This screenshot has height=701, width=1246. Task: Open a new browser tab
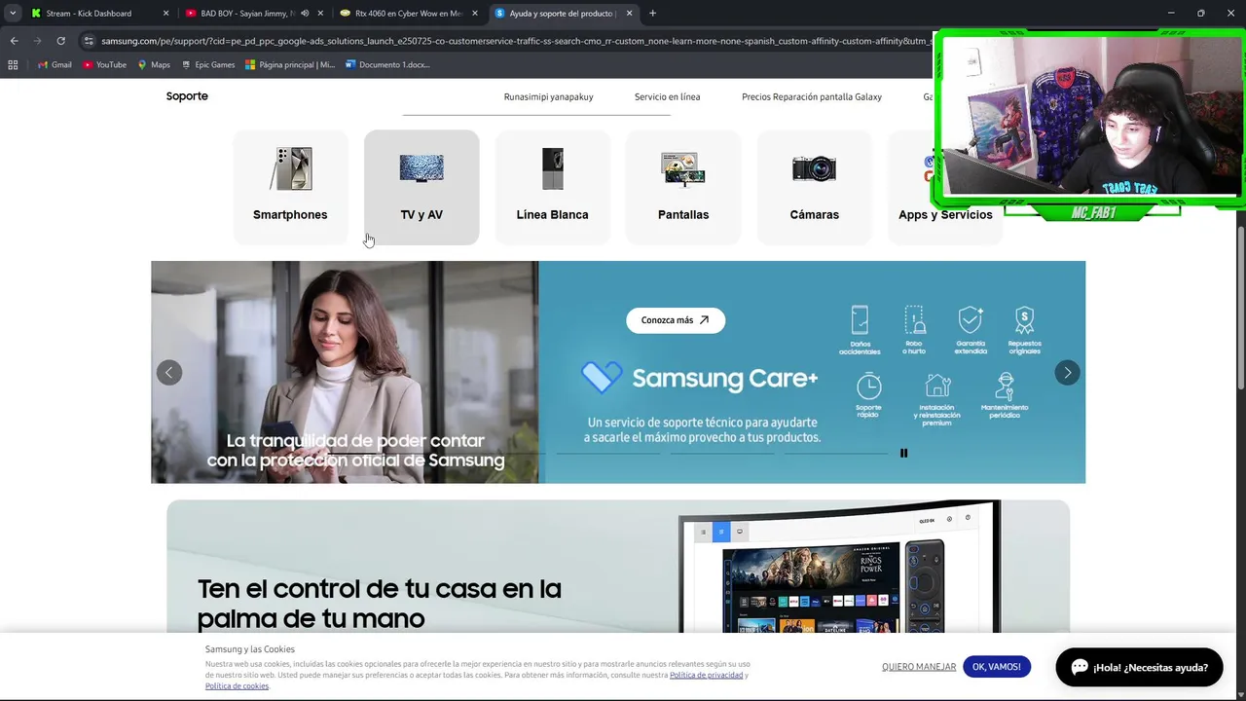[x=652, y=14]
